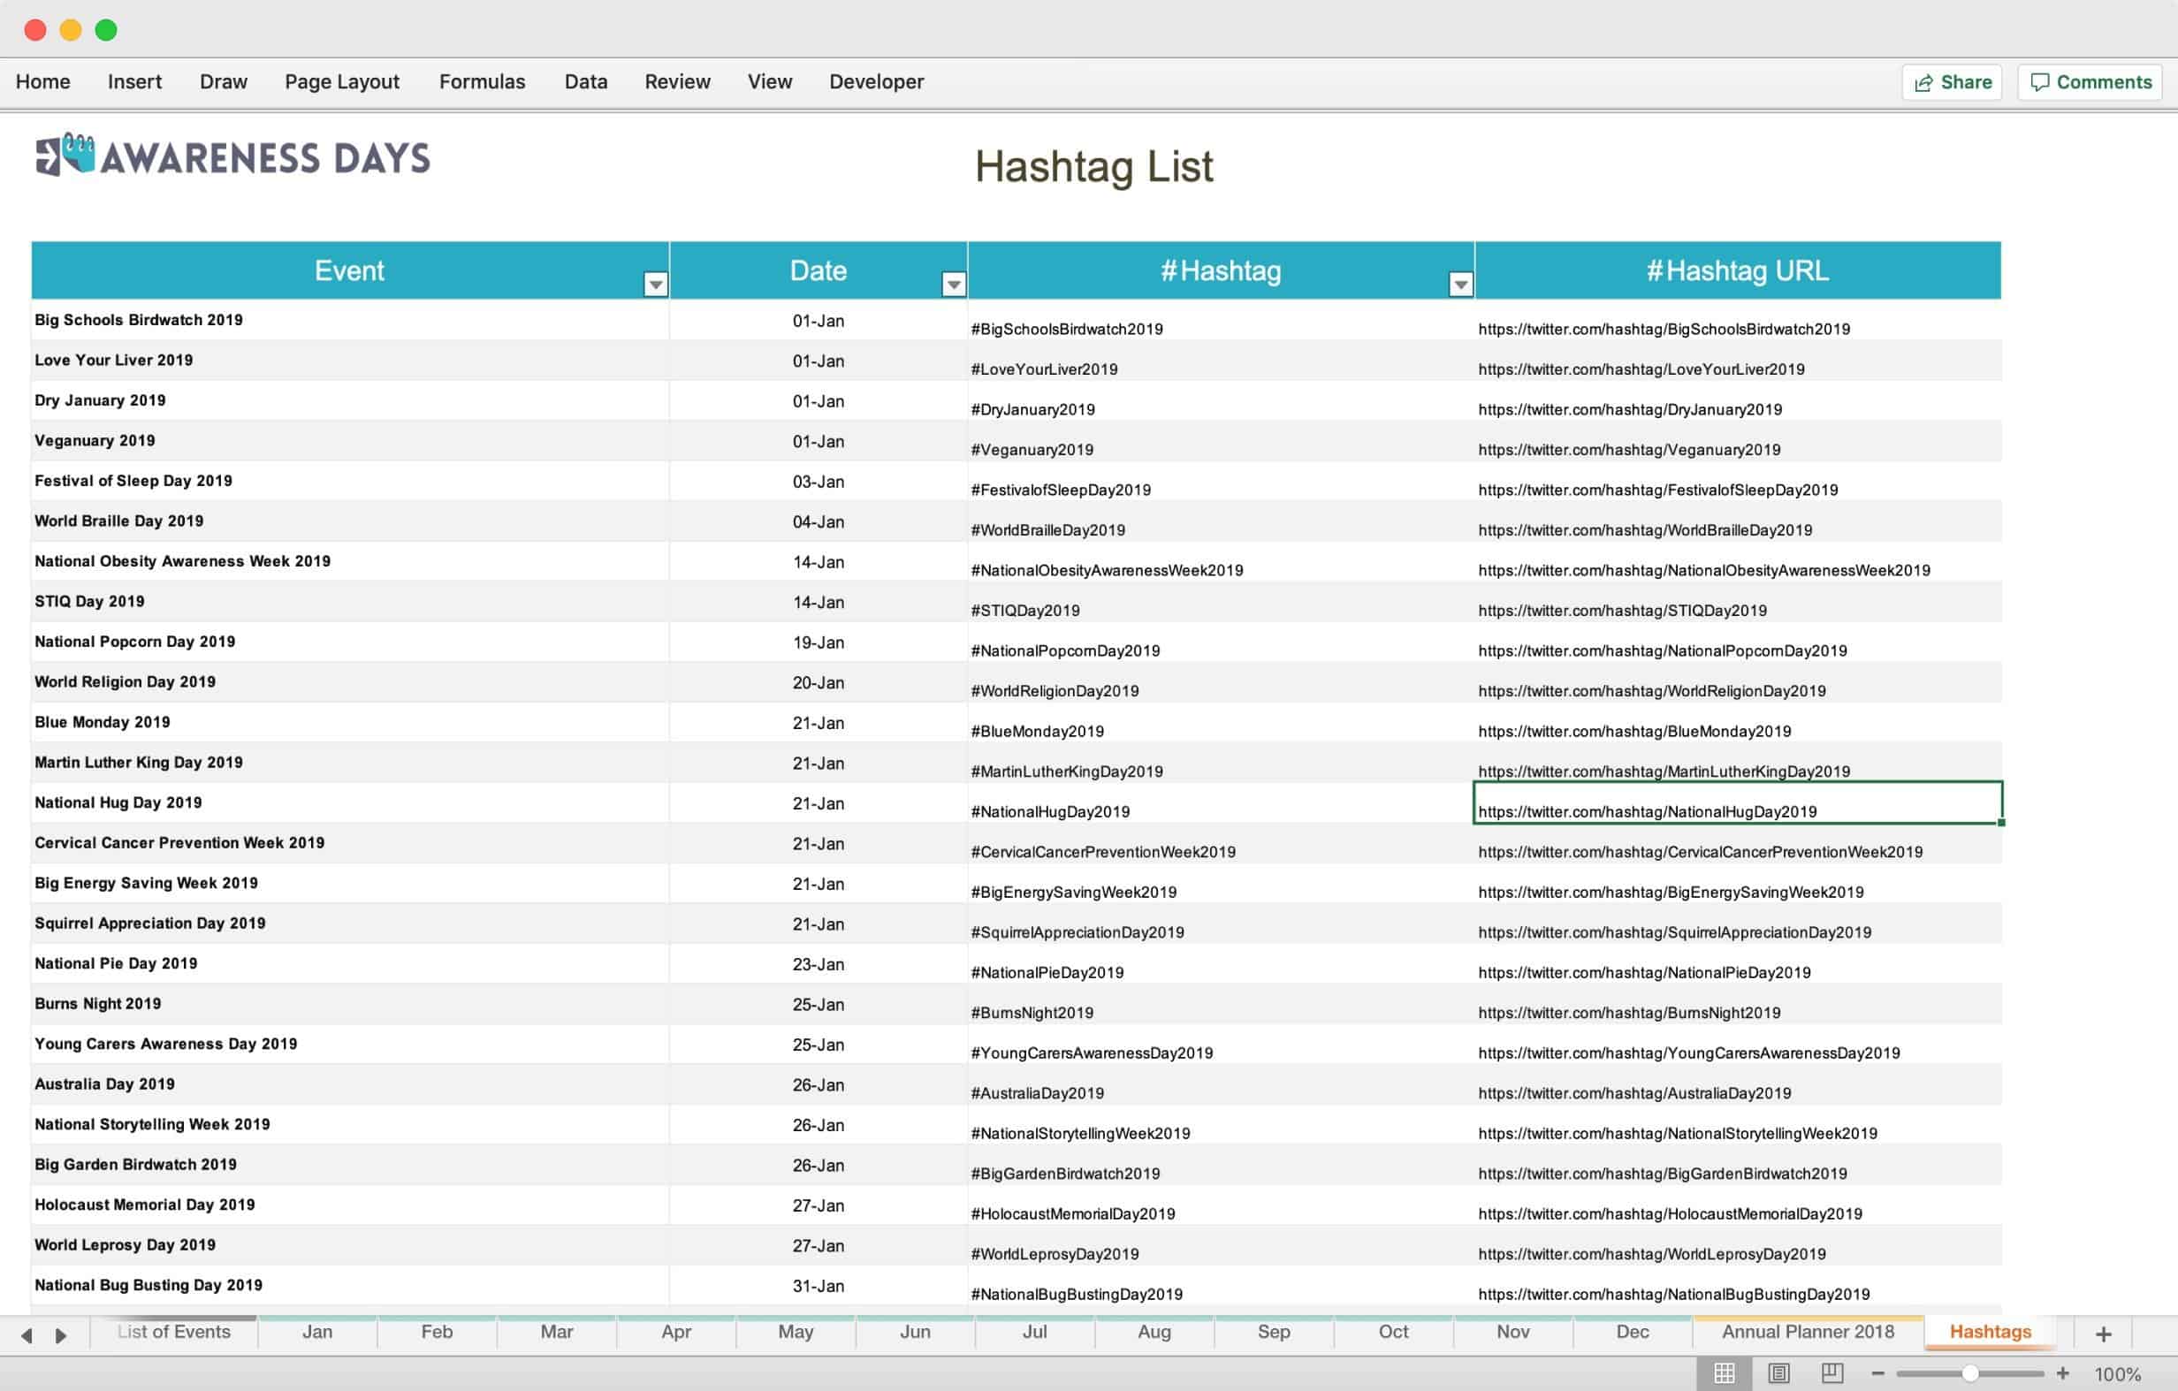Click the 100% zoom level value

click(2117, 1374)
